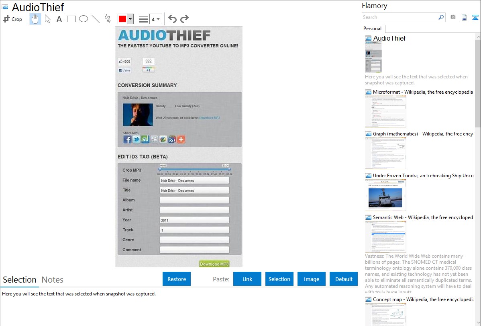
Task: Paste as Link button
Action: (x=247, y=279)
